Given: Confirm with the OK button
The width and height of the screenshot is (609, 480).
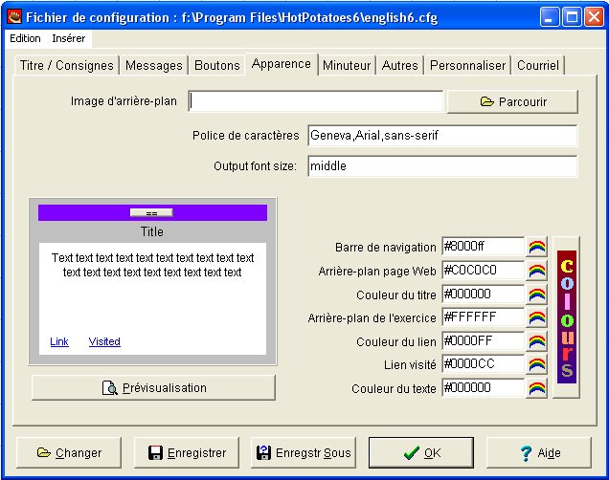Looking at the screenshot, I should click(421, 453).
